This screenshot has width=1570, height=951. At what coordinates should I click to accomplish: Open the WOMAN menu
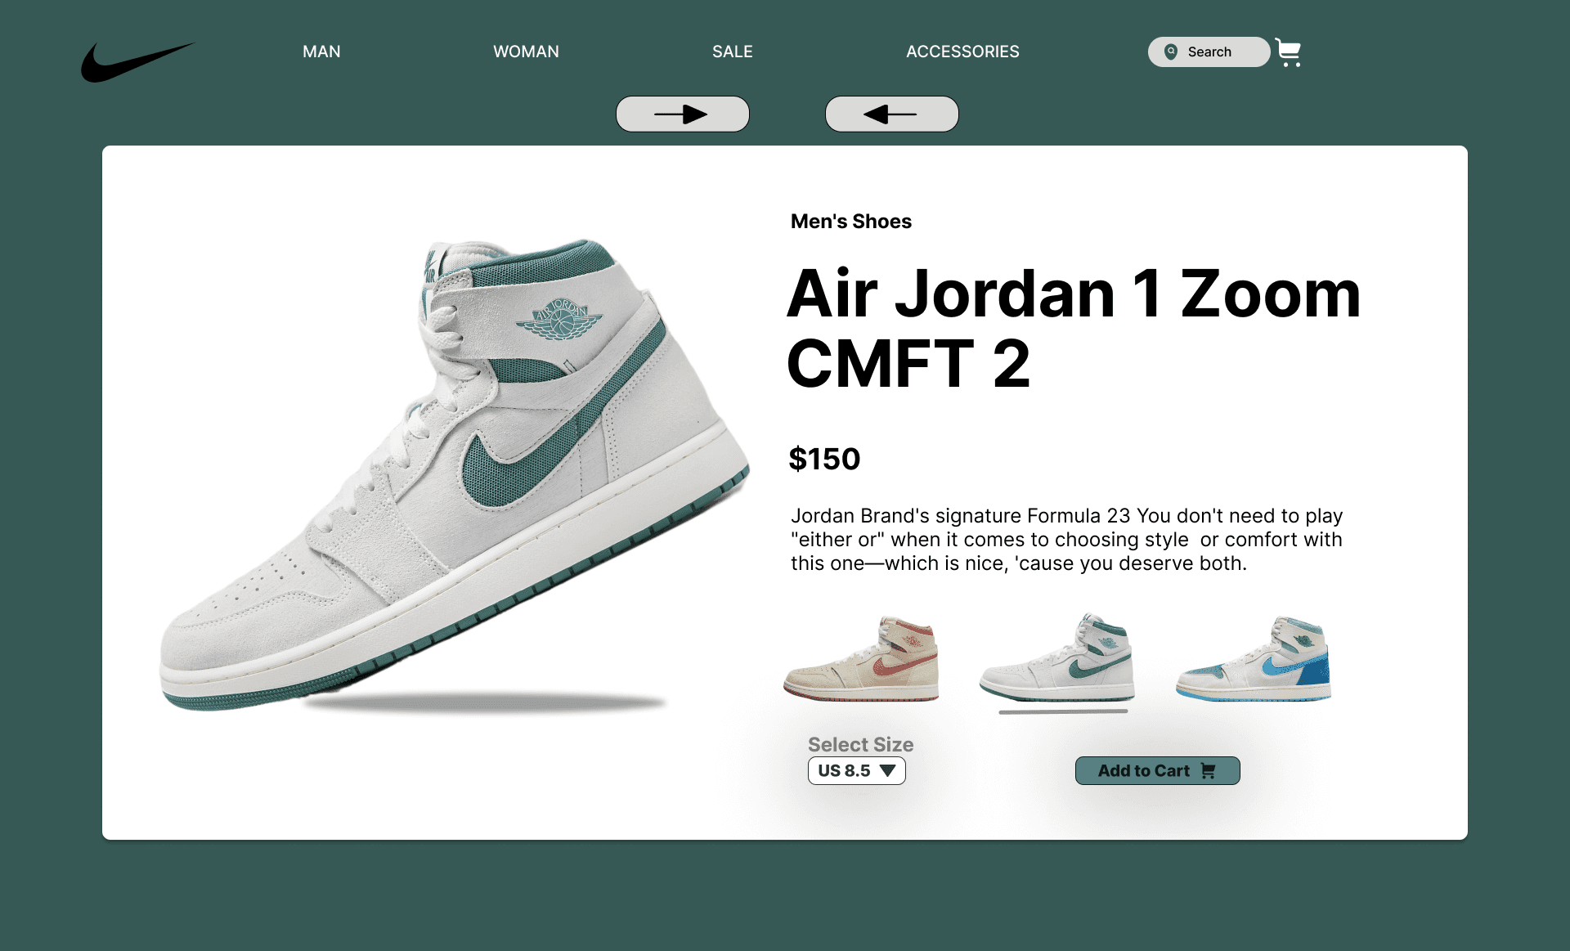click(526, 52)
